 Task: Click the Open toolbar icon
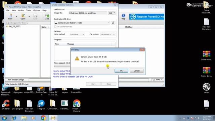(23, 16)
